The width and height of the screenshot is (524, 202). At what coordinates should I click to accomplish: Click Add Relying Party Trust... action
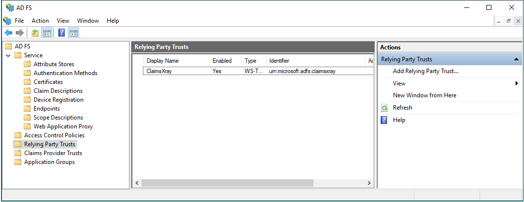click(425, 71)
